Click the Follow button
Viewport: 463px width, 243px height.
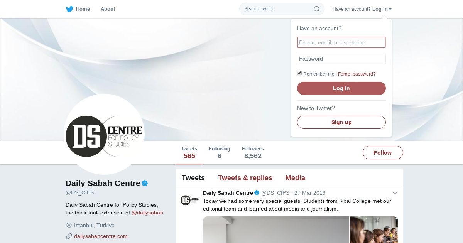(x=383, y=153)
